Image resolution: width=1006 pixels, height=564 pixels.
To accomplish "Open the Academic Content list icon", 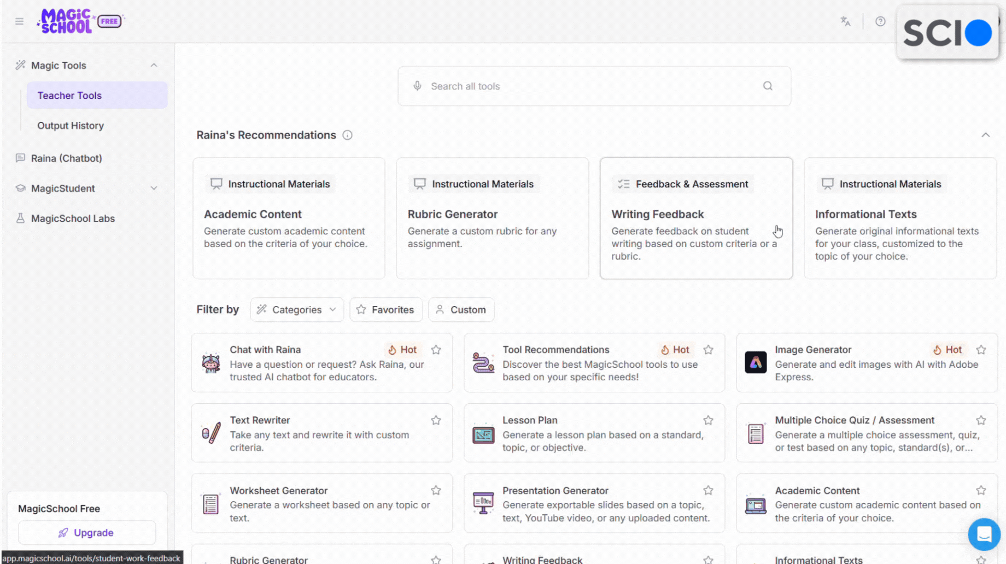I will [756, 504].
